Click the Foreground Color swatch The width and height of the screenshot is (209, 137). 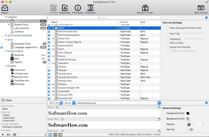pos(188,113)
